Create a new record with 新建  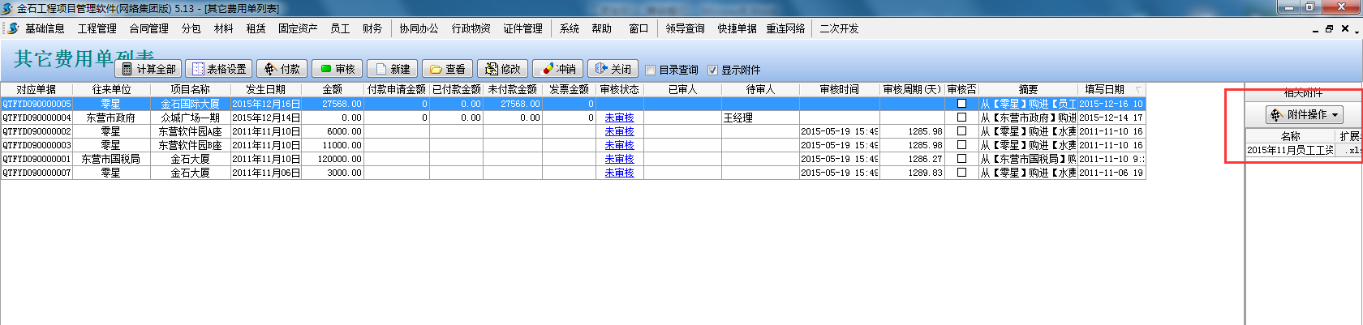[393, 69]
